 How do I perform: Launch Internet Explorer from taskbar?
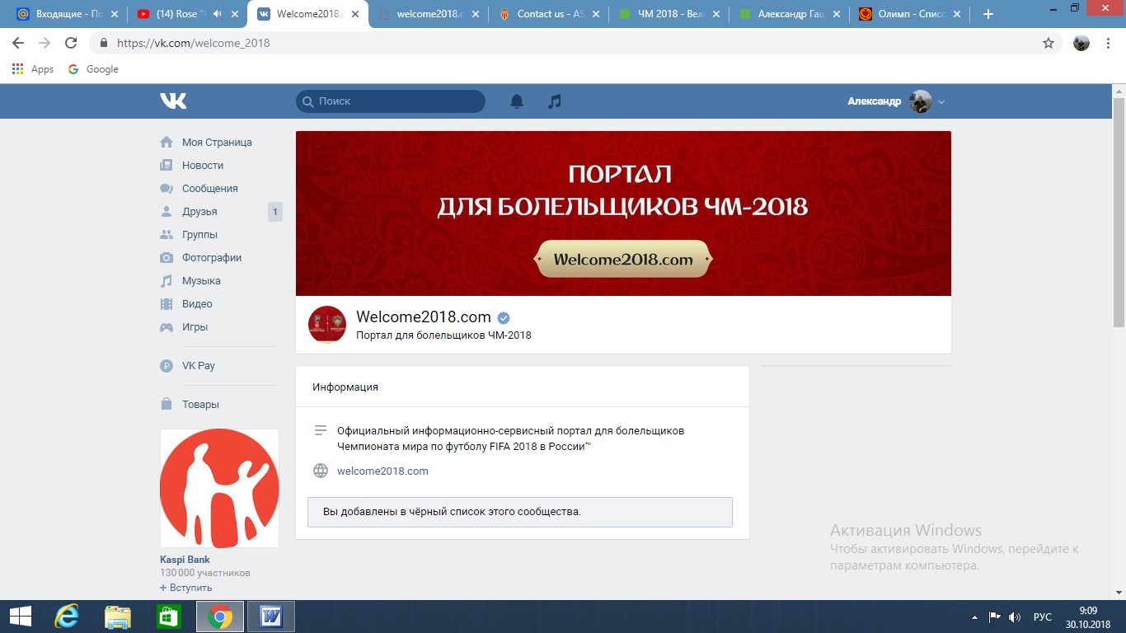click(x=66, y=617)
